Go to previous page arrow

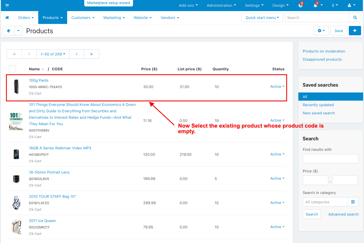29,54
